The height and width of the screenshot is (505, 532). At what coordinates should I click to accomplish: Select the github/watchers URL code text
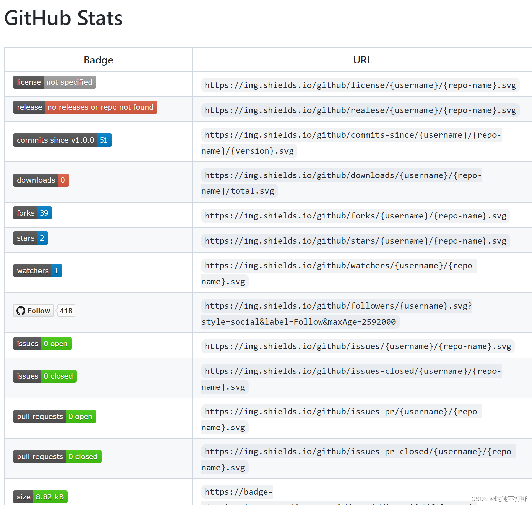point(339,274)
